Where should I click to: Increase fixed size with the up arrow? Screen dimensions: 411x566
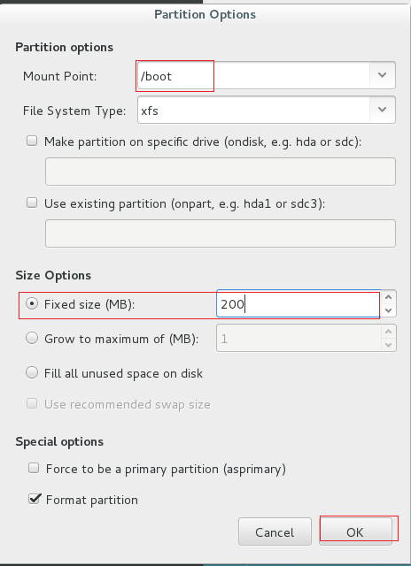coord(389,297)
